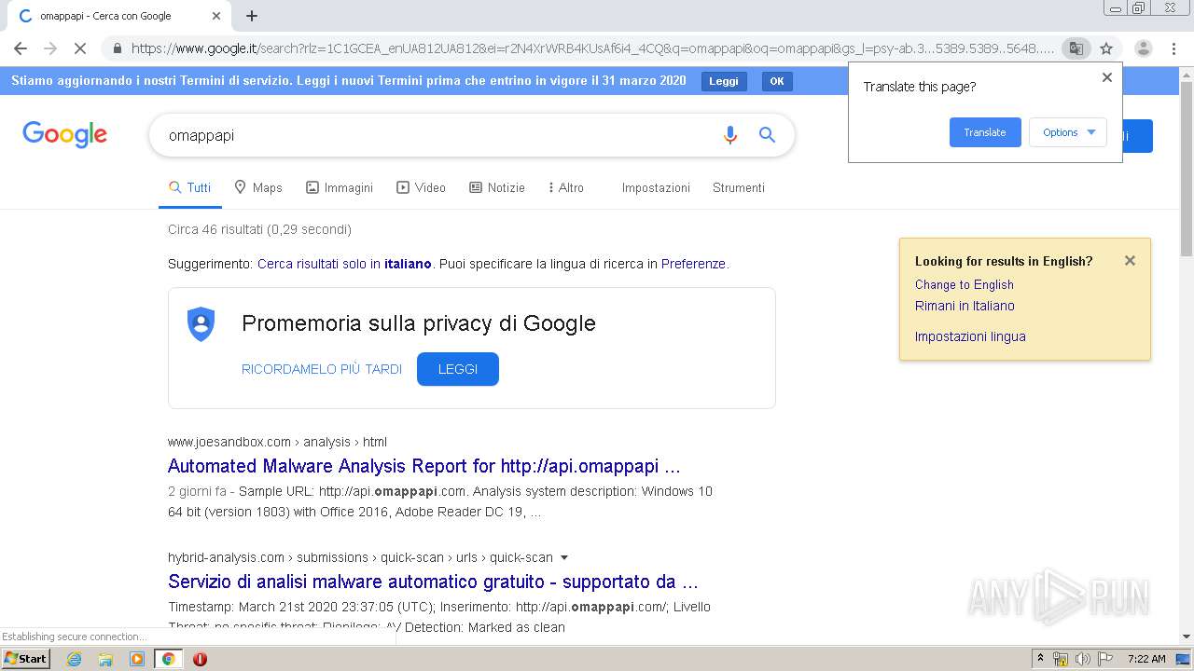Open Impostazioni search settings
Viewport: 1194px width, 671px height.
coord(656,187)
